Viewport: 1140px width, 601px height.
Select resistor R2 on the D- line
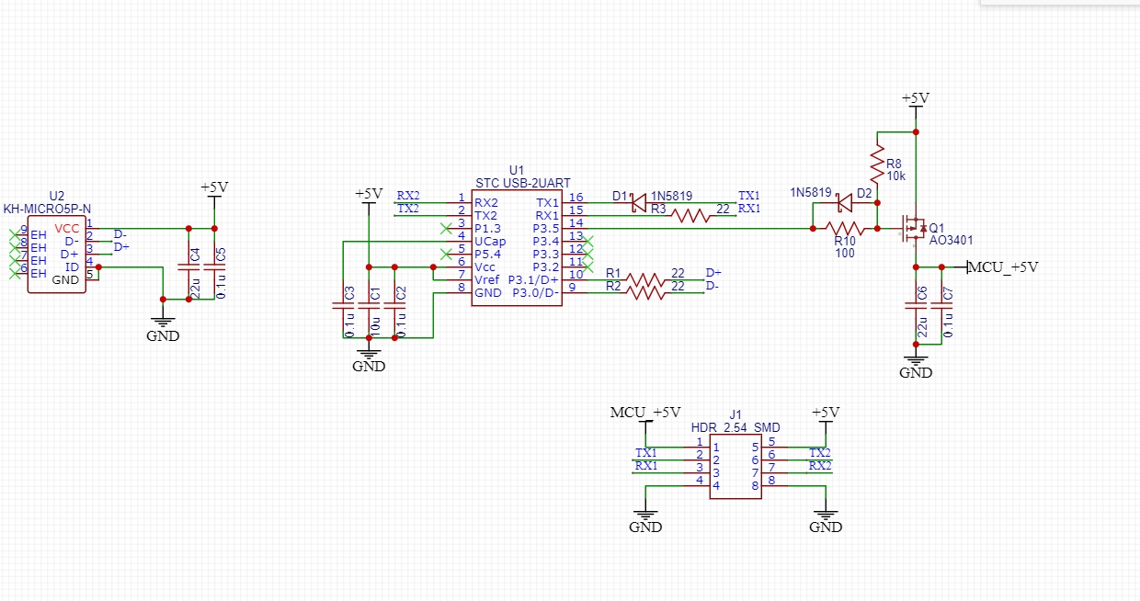646,292
